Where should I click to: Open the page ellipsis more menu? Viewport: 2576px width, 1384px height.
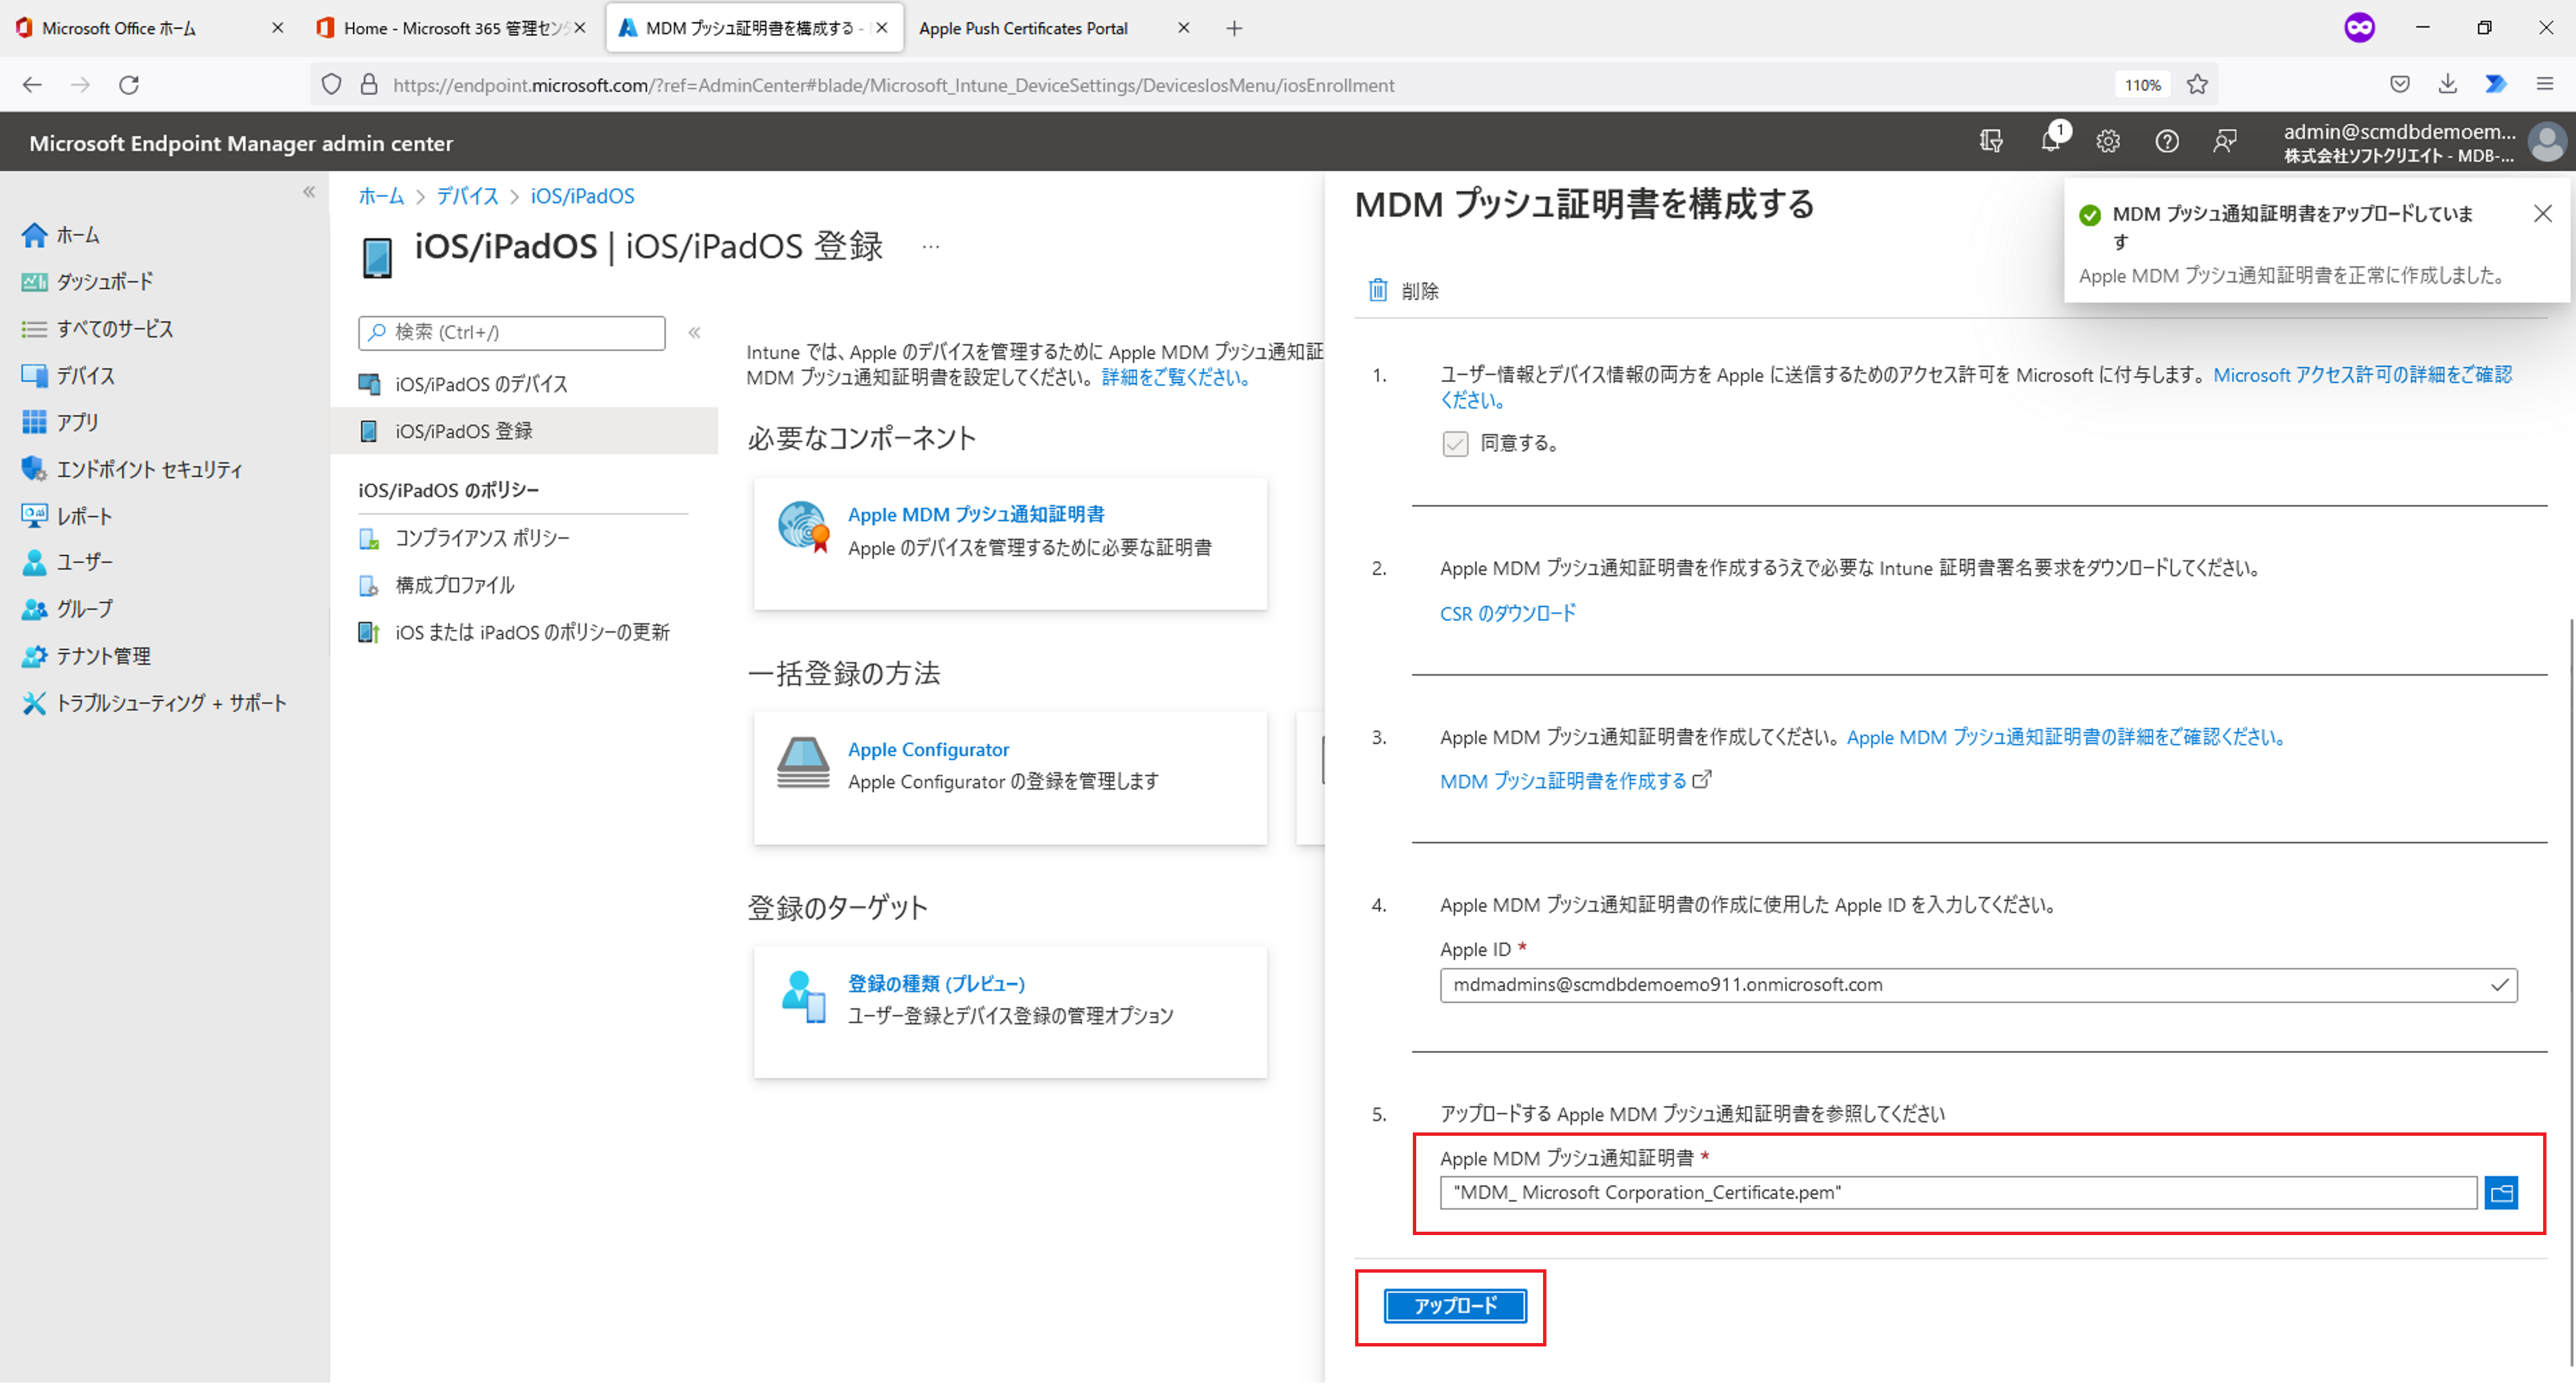click(x=931, y=246)
